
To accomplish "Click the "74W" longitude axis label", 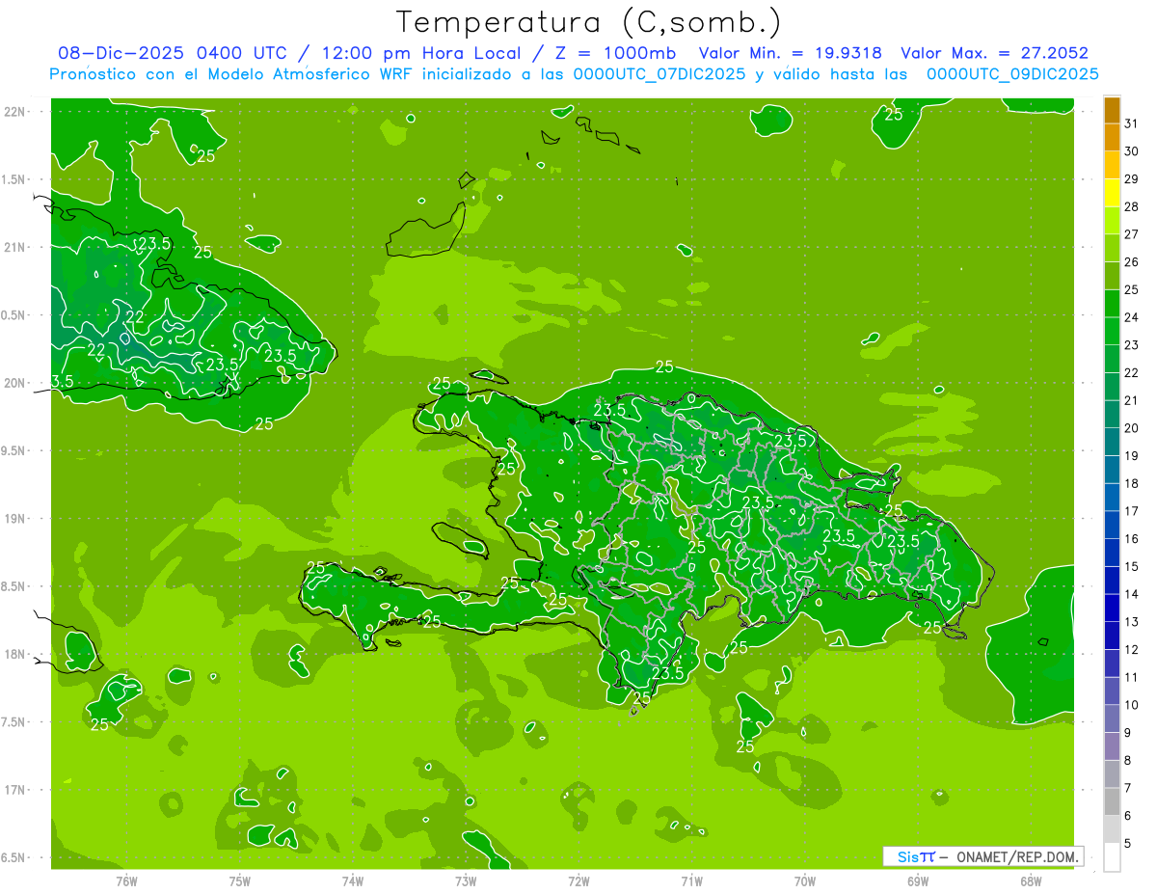I will coord(353,881).
